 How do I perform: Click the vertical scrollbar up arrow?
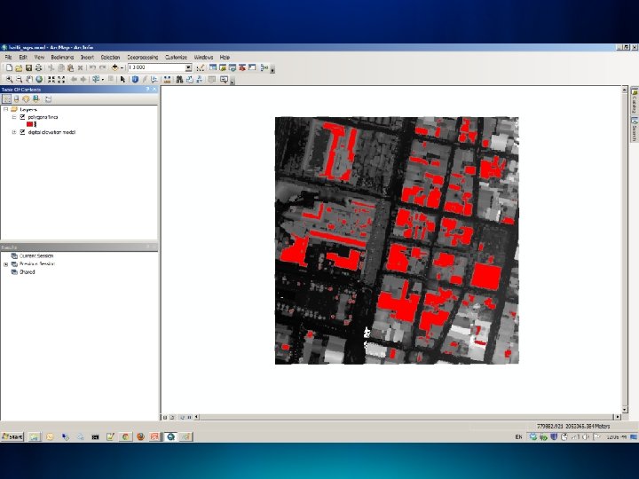624,90
